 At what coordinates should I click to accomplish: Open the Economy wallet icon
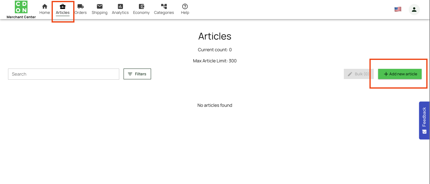[141, 6]
